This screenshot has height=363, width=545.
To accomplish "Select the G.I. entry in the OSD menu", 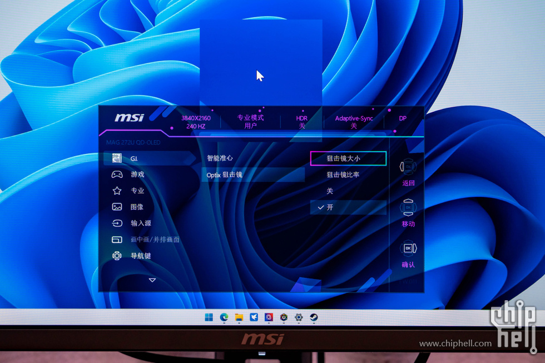I will click(x=150, y=158).
